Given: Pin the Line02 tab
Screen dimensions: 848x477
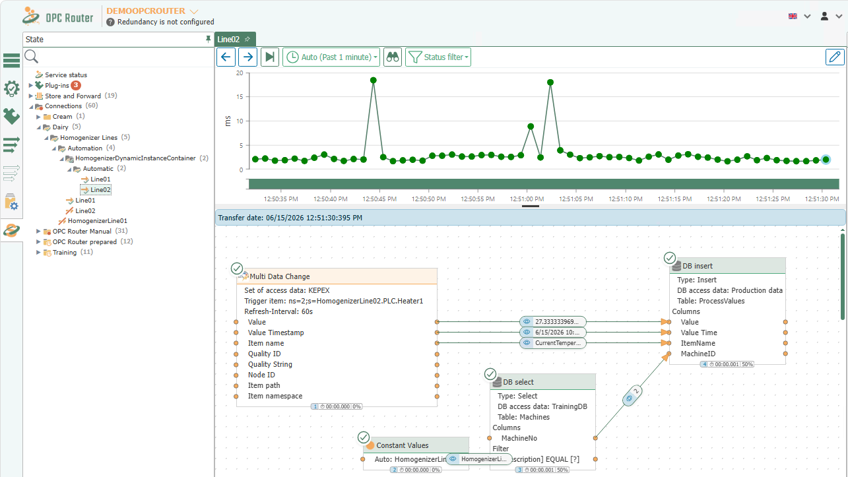Looking at the screenshot, I should [247, 39].
